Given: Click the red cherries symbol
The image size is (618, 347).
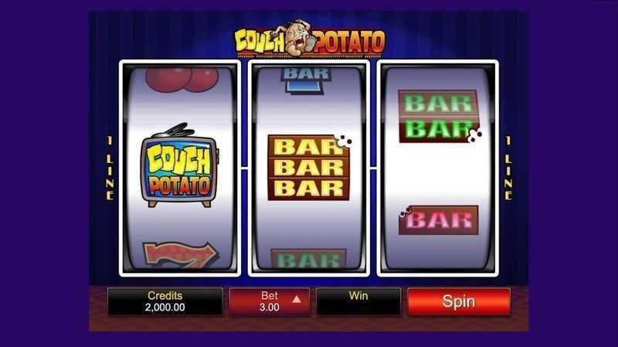Looking at the screenshot, I should (182, 80).
